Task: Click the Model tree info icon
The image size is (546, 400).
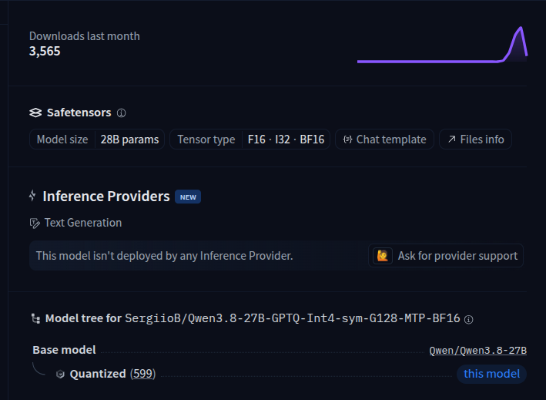Action: pos(469,320)
